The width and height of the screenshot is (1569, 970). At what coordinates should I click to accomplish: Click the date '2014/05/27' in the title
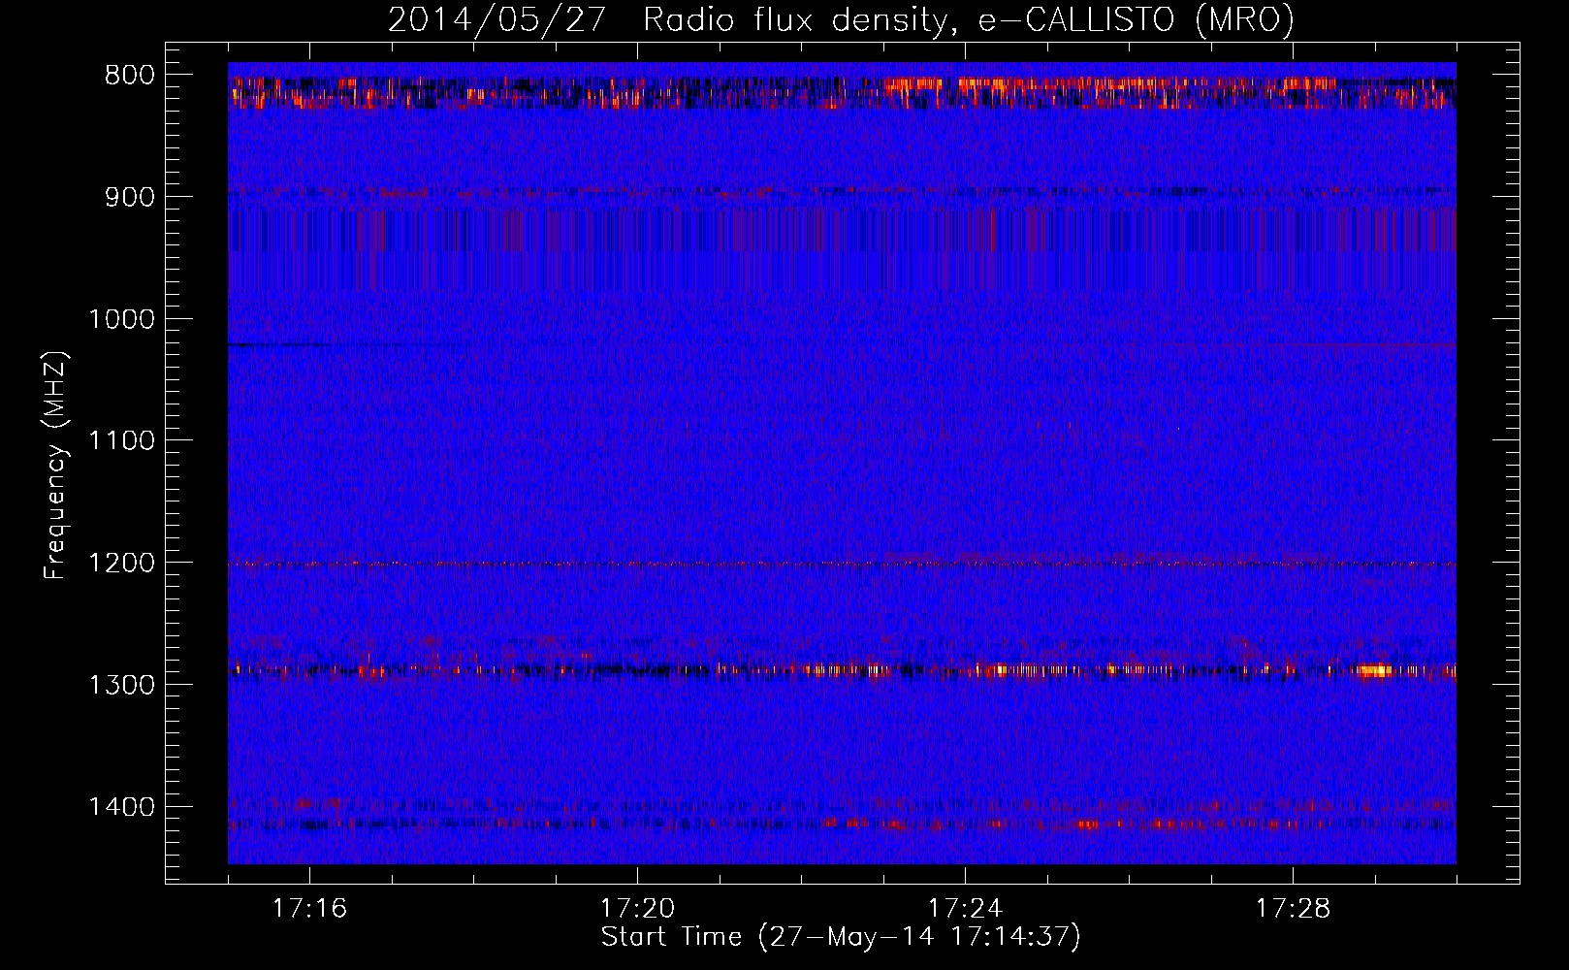[x=497, y=19]
